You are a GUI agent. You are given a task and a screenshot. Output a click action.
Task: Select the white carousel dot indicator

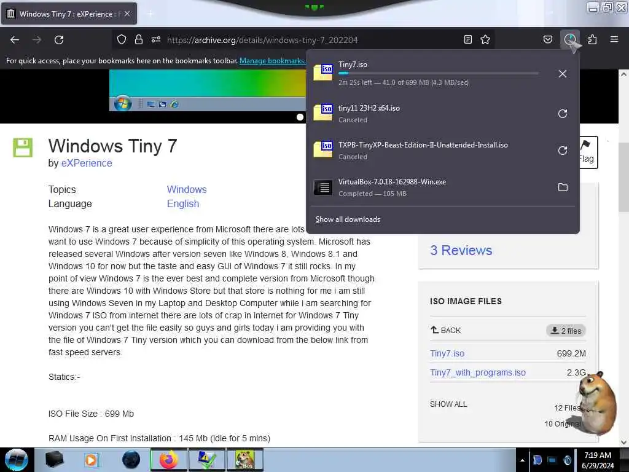click(x=300, y=117)
